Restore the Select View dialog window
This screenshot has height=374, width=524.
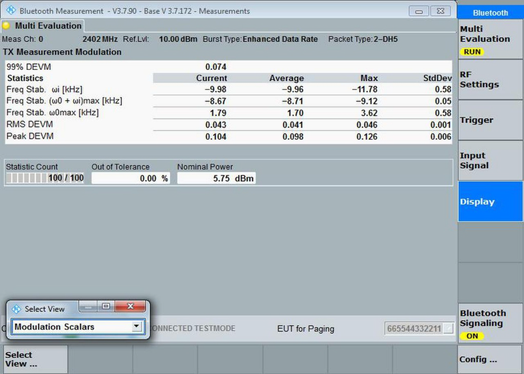(x=106, y=306)
